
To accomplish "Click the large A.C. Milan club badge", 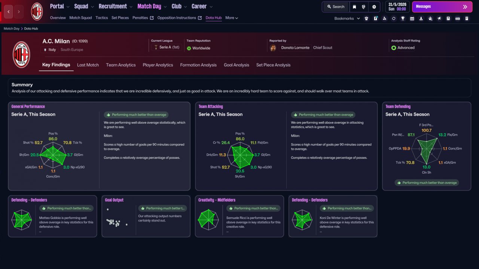I will (x=21, y=54).
